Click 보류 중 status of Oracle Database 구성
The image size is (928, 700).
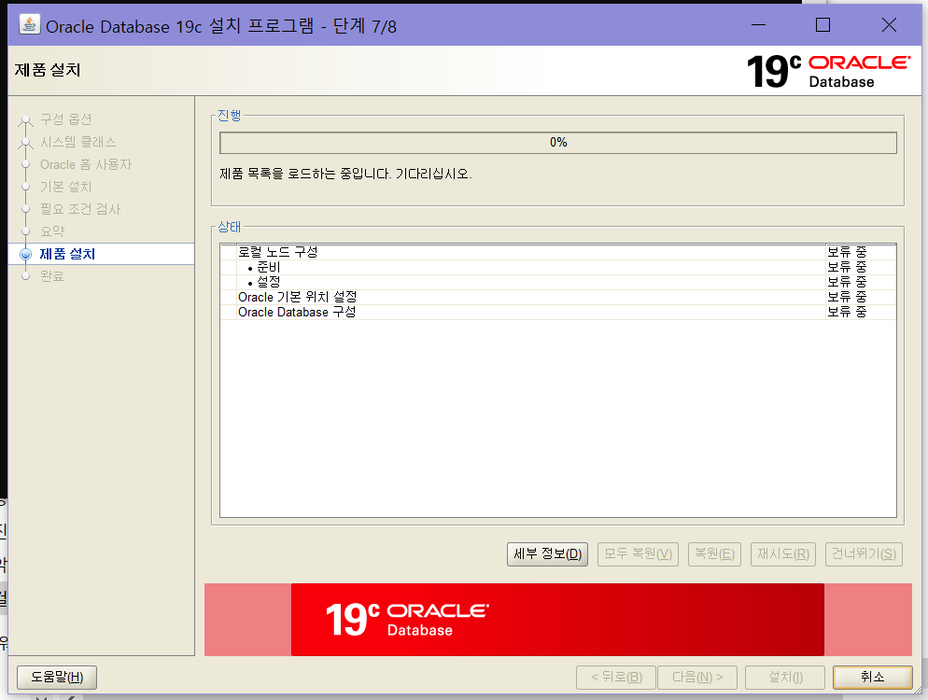tap(847, 312)
